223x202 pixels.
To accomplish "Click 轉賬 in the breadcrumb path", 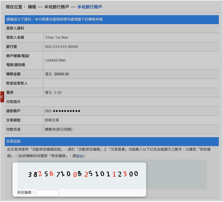I will point(32,7).
